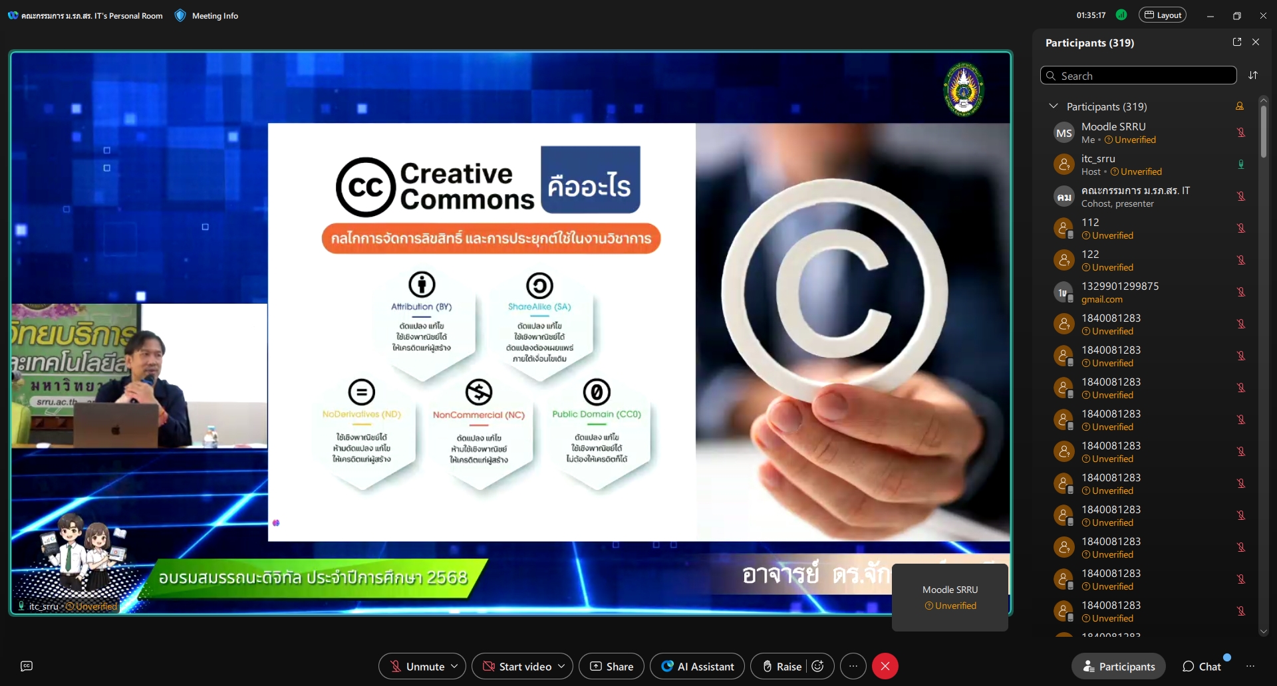1277x686 pixels.
Task: Click the participant Search field
Action: (x=1139, y=76)
